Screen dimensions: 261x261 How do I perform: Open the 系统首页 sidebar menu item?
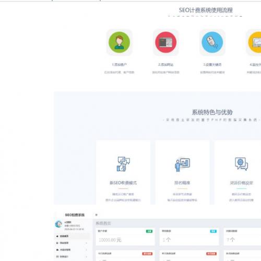[x=72, y=236]
